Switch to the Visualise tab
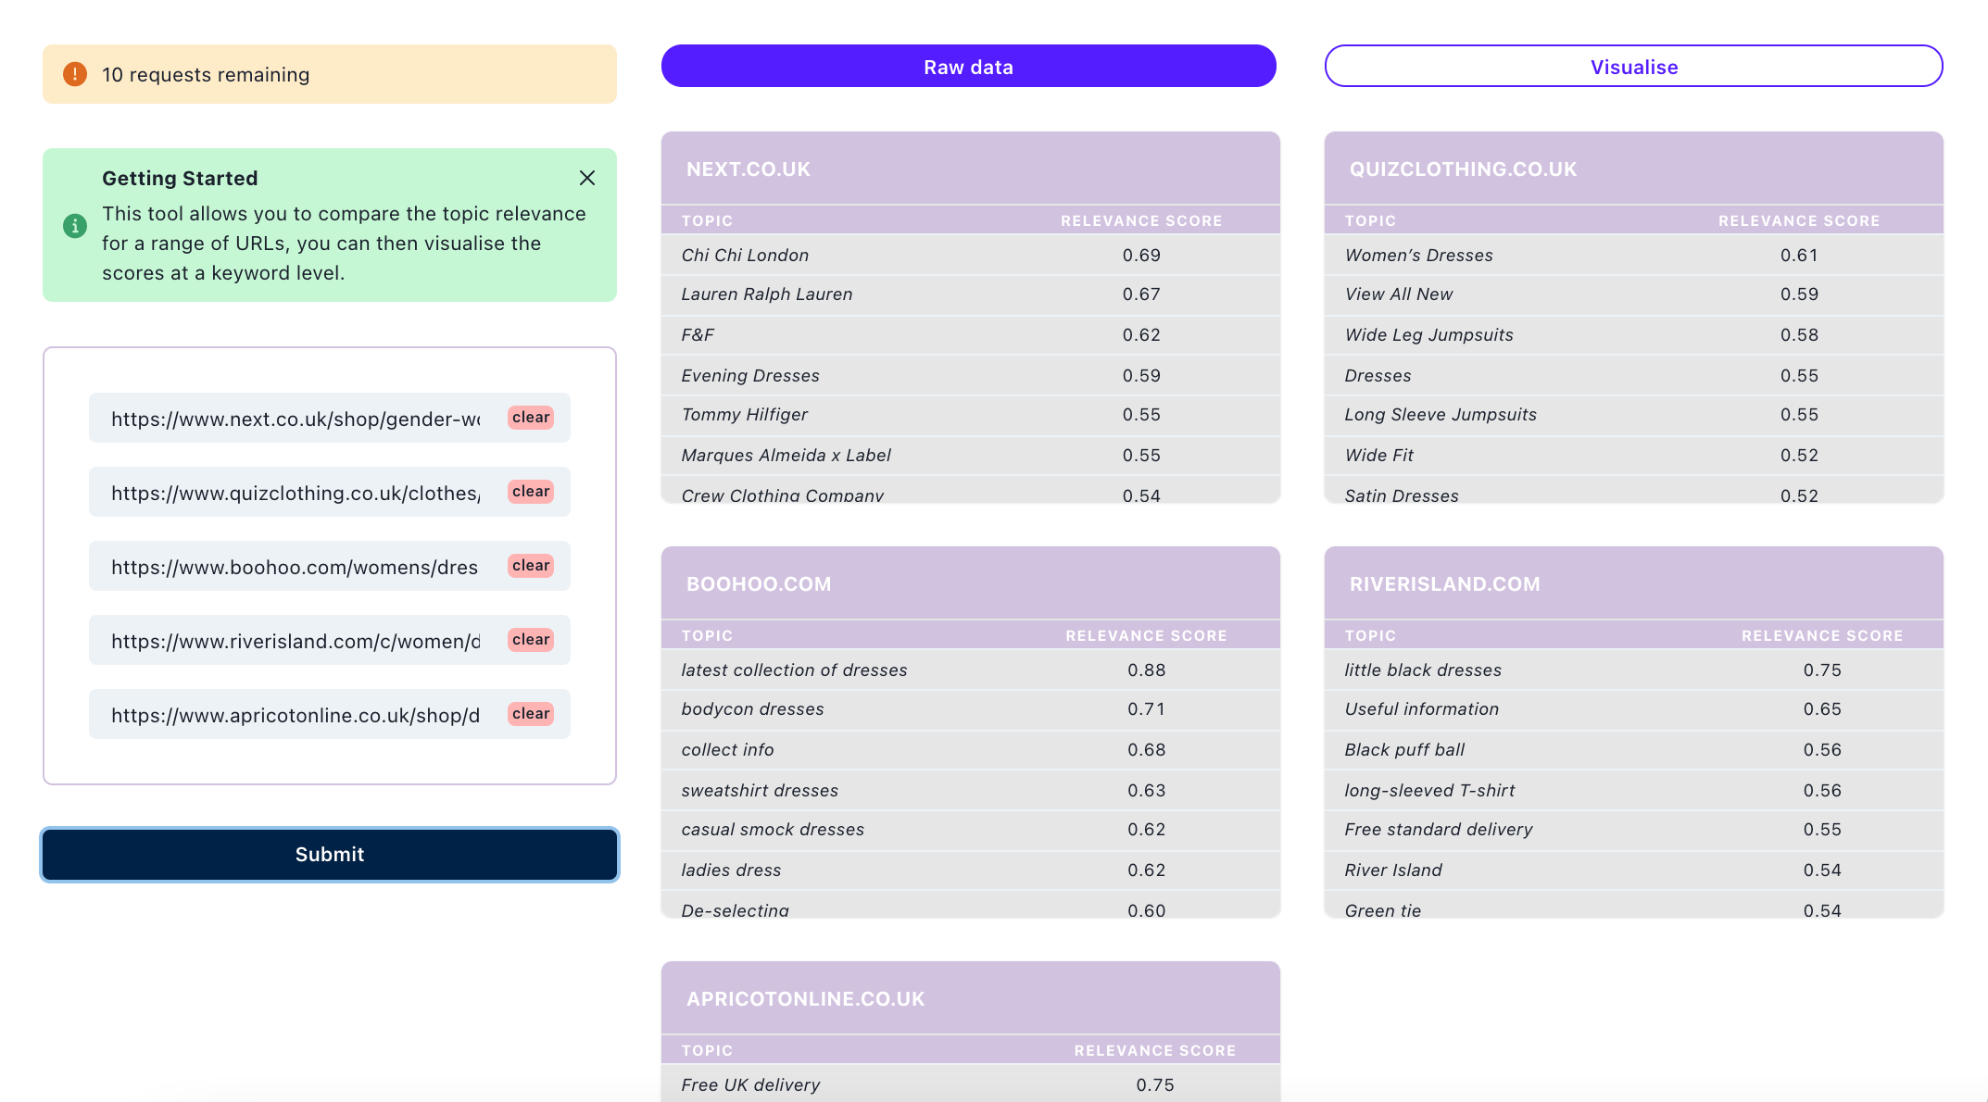The height and width of the screenshot is (1102, 1988). coord(1633,67)
